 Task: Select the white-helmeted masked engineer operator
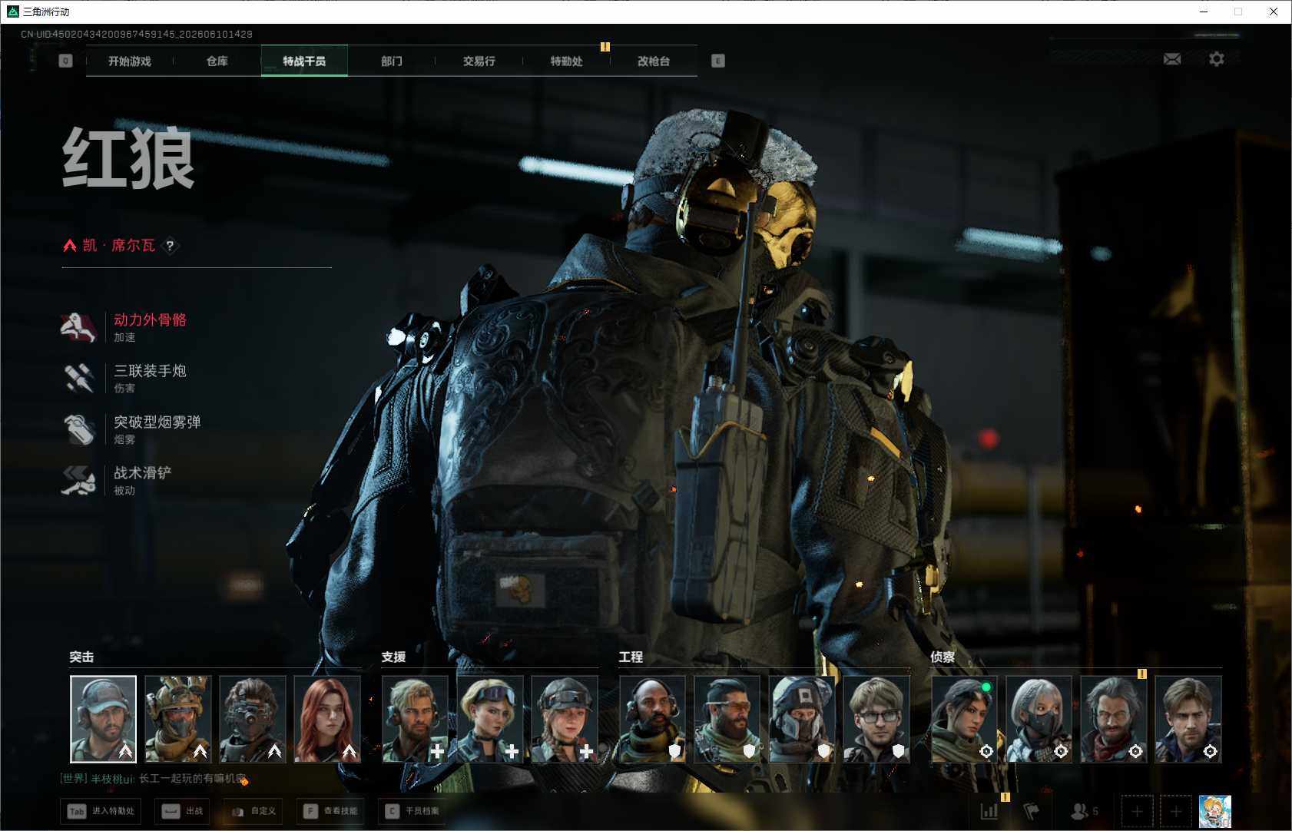pyautogui.click(x=802, y=719)
